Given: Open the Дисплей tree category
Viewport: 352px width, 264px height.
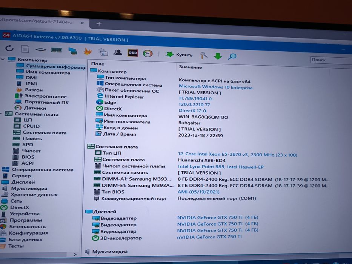Looking at the screenshot, I should (x=18, y=182).
